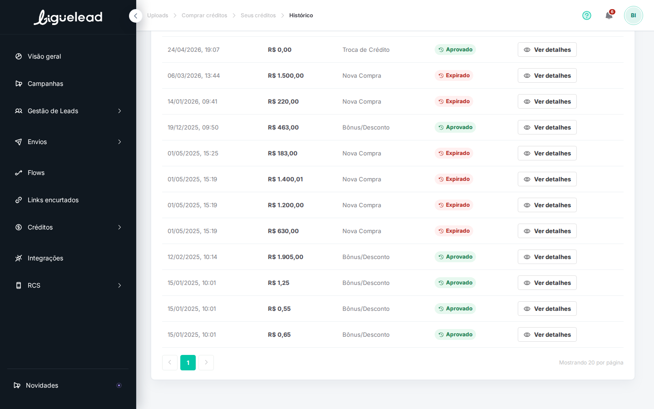Click the Liguelead logo
This screenshot has height=409, width=654.
(68, 17)
